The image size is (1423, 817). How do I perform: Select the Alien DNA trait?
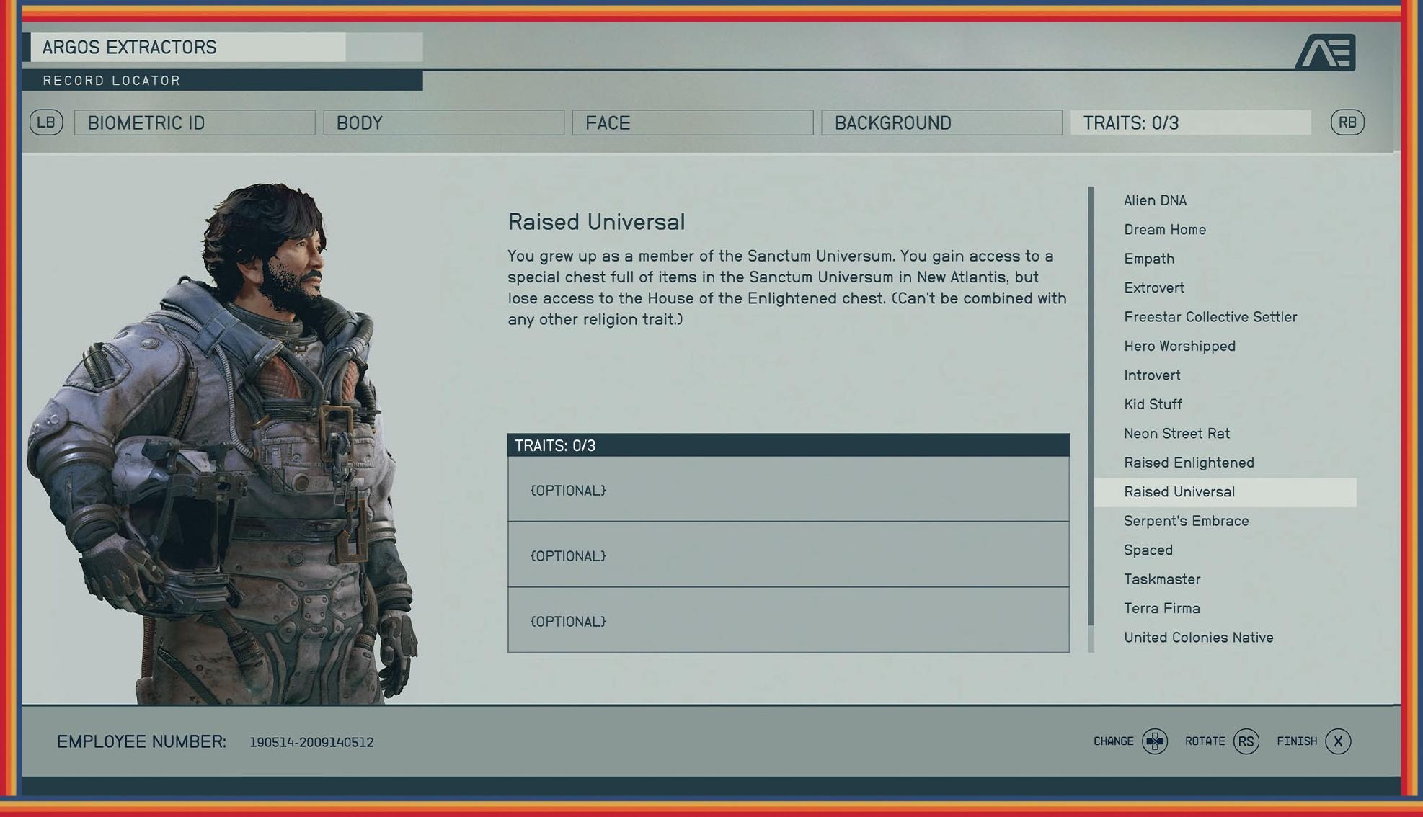1155,200
